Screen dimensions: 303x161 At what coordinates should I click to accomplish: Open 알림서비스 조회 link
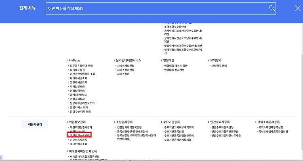(79, 107)
